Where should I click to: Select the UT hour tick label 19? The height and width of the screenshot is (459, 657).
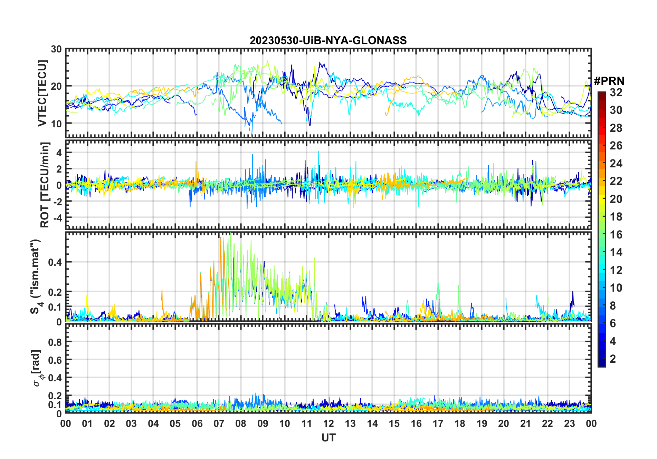pyautogui.click(x=482, y=424)
